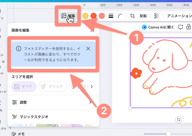The height and width of the screenshot is (136, 192).
Task: Show more area selection options chevron
Action: coord(92,87)
